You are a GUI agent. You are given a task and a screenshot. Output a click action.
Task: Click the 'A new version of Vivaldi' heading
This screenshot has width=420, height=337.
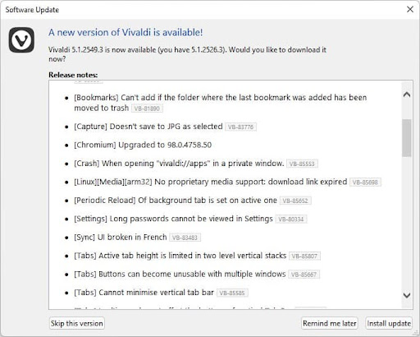[126, 32]
